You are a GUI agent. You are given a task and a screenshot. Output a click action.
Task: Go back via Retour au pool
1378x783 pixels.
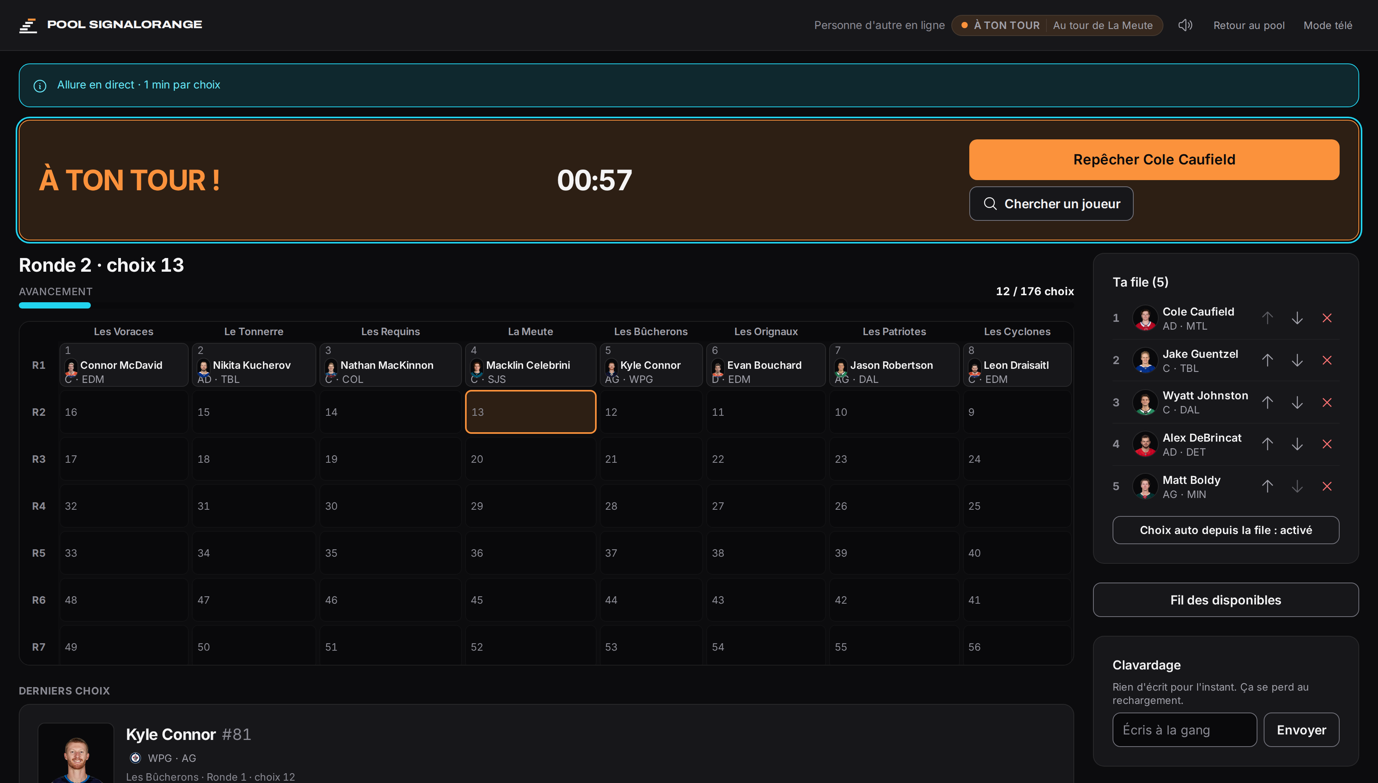pos(1248,25)
